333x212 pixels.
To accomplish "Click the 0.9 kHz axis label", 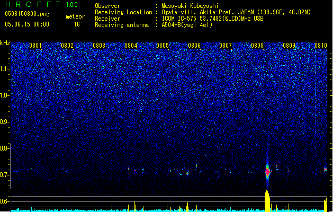I will coord(5,122).
